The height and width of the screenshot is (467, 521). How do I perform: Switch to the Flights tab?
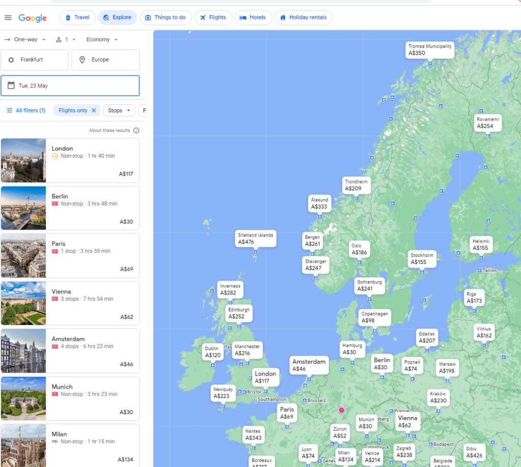tap(213, 18)
